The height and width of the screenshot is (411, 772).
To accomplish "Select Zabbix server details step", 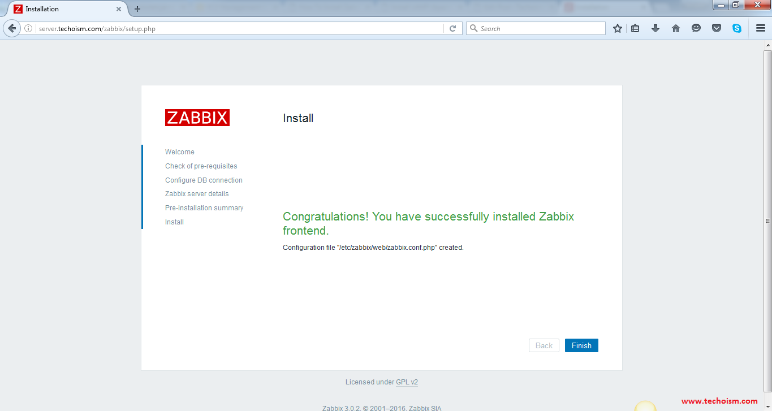I will point(197,194).
